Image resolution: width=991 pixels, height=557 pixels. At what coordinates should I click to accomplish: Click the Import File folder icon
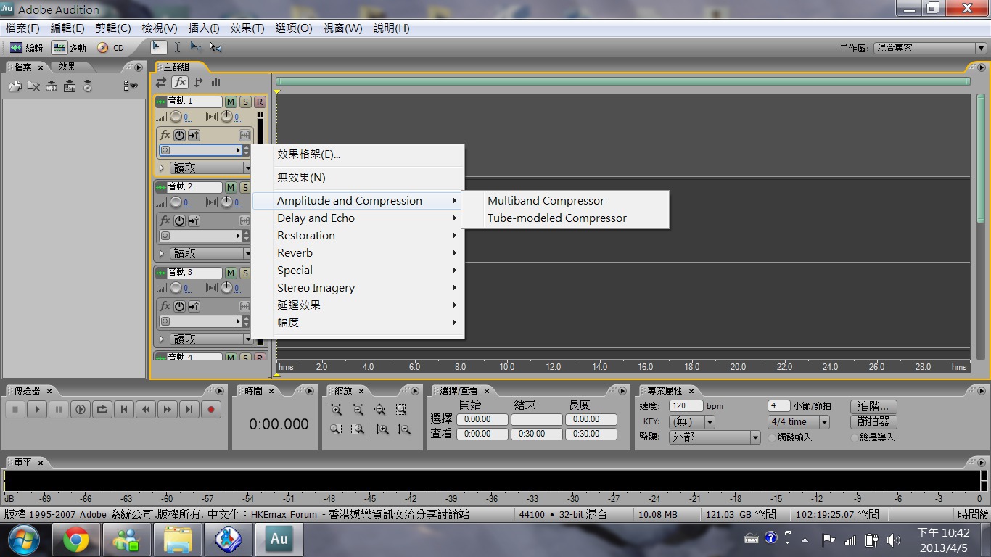(x=15, y=86)
